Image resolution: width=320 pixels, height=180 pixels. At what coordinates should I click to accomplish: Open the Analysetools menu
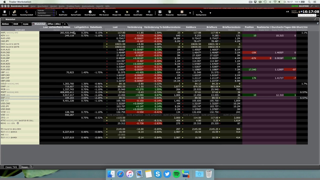pyautogui.click(x=88, y=6)
